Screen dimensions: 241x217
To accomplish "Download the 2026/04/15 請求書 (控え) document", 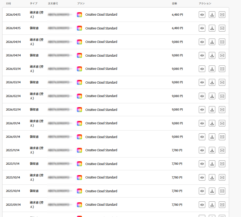I will tap(212, 15).
